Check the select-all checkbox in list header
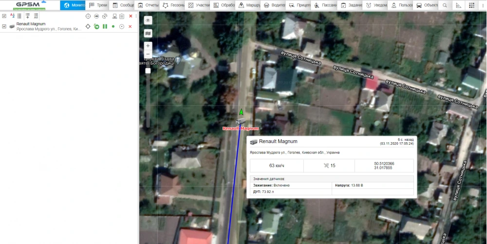The width and height of the screenshot is (487, 244). click(x=4, y=16)
